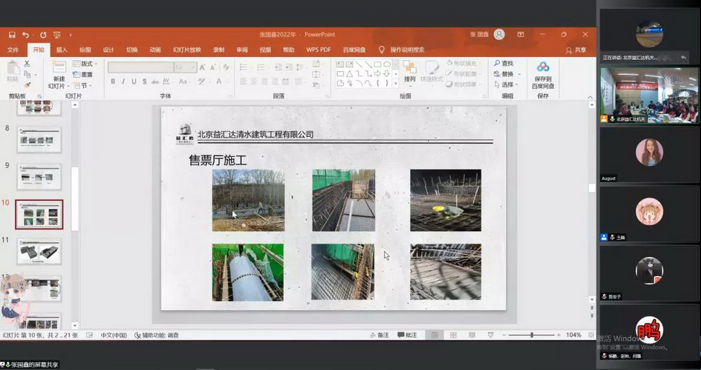Click Clear All Formatting icon
701x370 pixels.
click(x=226, y=67)
